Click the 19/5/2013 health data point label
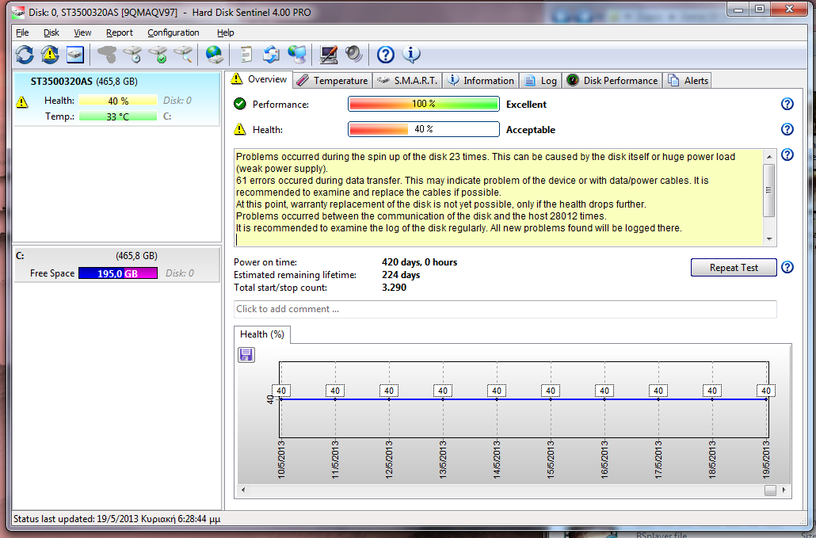 pos(766,391)
